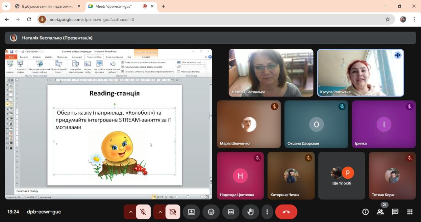Screen dimensions: 421x222
Task: Click Наталія Беспалько's video tile
Action: pyautogui.click(x=271, y=73)
